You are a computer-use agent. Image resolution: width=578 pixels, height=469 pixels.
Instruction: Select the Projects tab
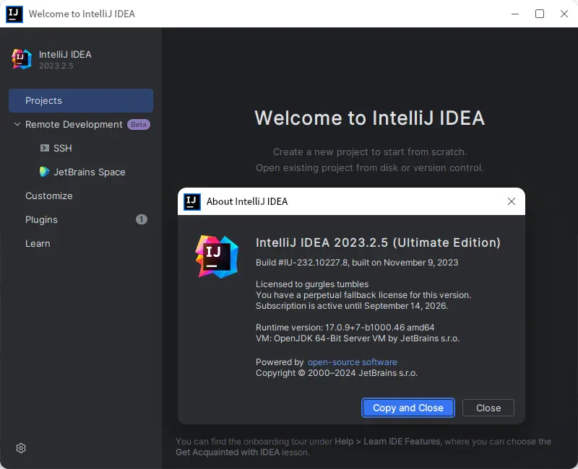43,100
